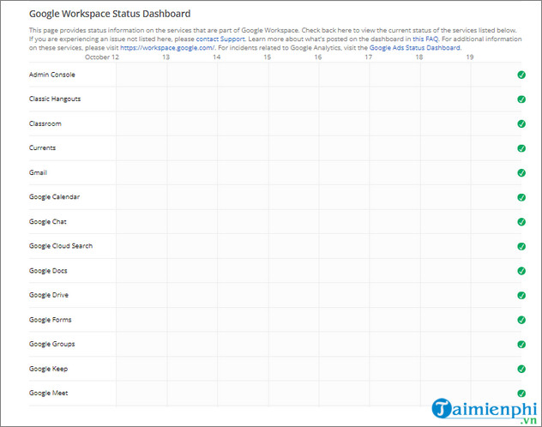
Task: Select the Google Drive status checkmark
Action: [521, 295]
